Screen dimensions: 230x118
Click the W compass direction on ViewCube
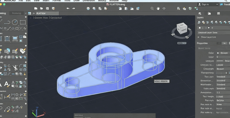(x=173, y=34)
